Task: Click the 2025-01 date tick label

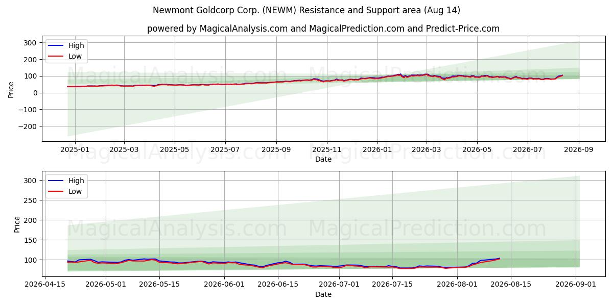Action: (75, 149)
